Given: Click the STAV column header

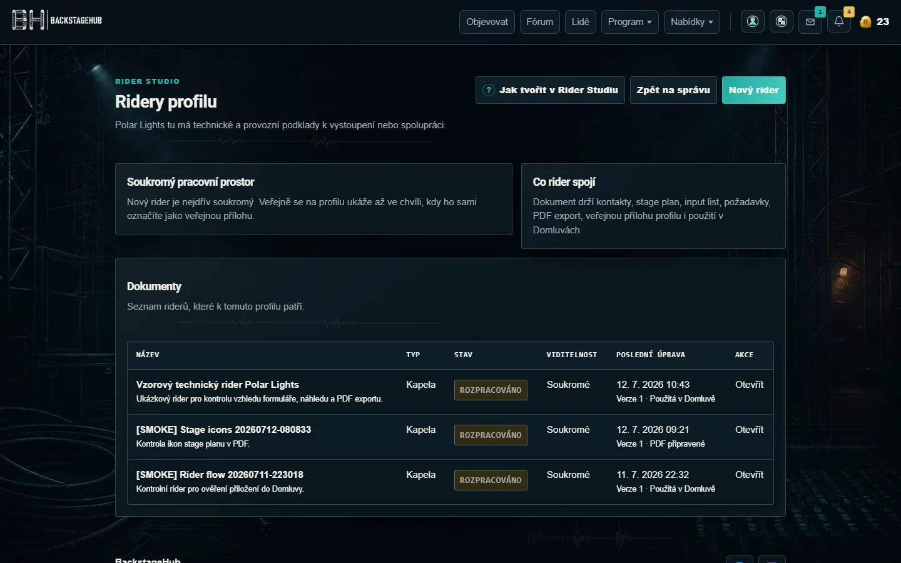Looking at the screenshot, I should click(463, 355).
